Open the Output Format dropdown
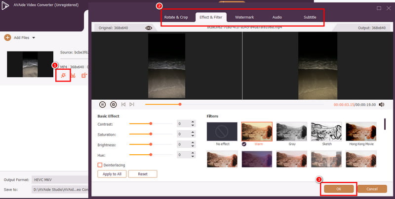Image resolution: width=395 pixels, height=199 pixels. coord(59,180)
